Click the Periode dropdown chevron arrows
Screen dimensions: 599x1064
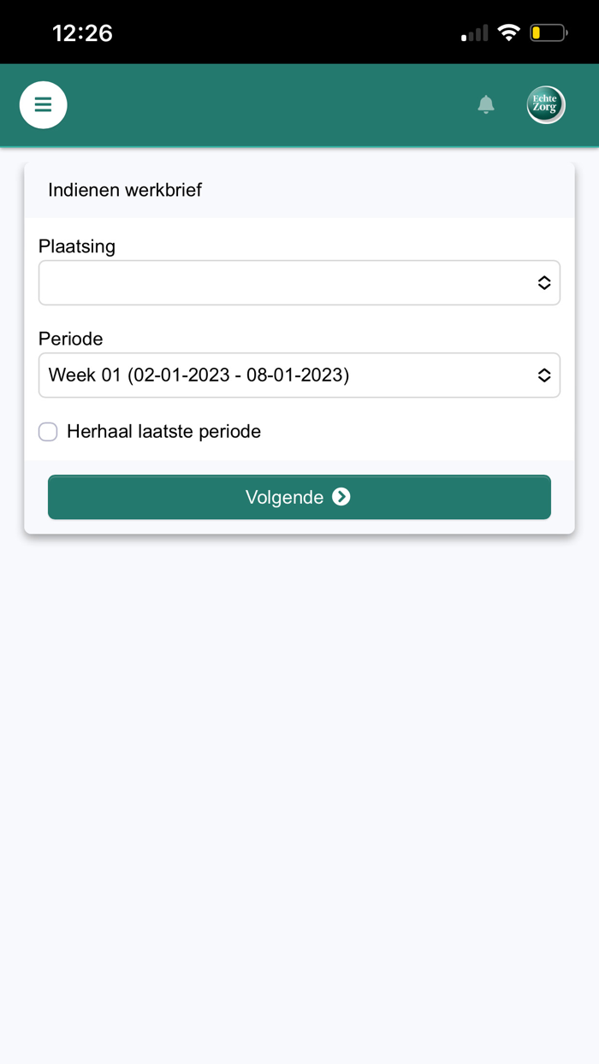(x=544, y=375)
